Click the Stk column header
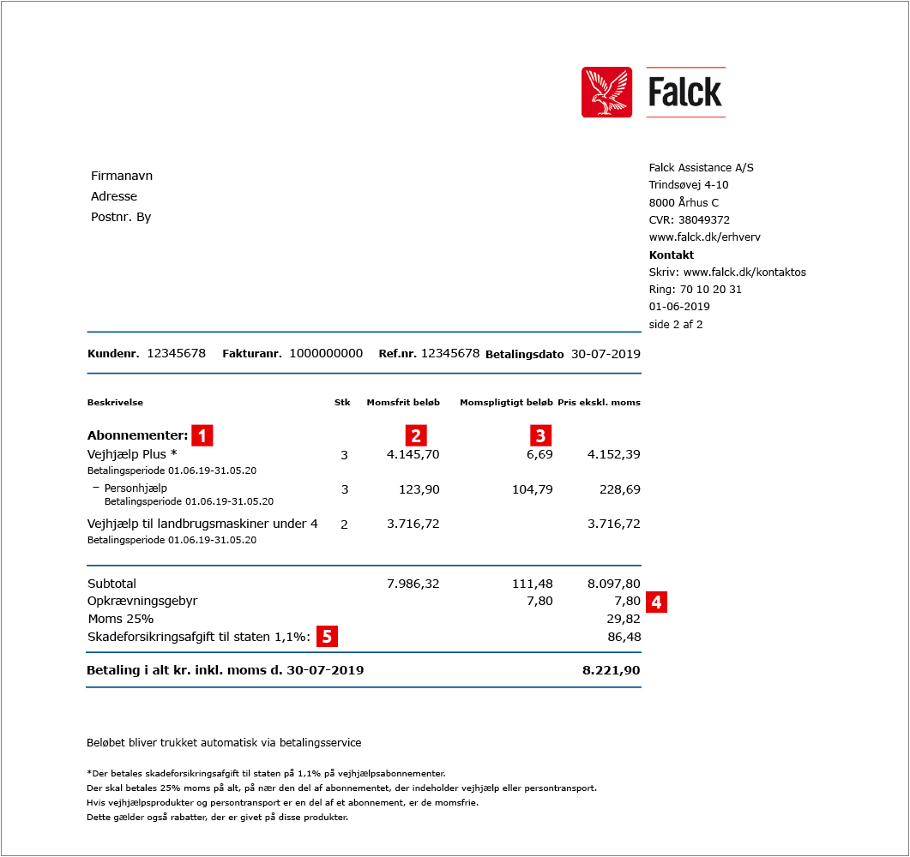910x857 pixels. click(342, 403)
